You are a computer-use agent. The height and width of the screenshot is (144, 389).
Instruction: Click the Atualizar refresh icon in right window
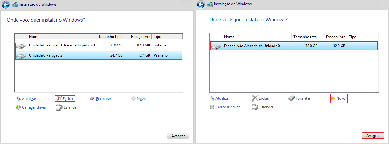point(212,98)
